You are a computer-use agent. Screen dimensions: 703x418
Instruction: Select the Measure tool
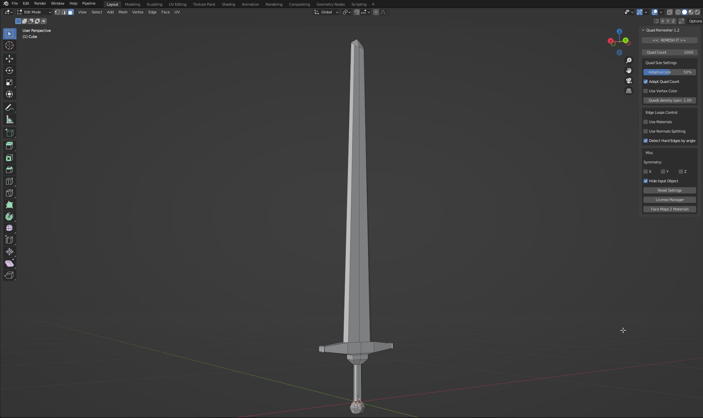click(9, 120)
